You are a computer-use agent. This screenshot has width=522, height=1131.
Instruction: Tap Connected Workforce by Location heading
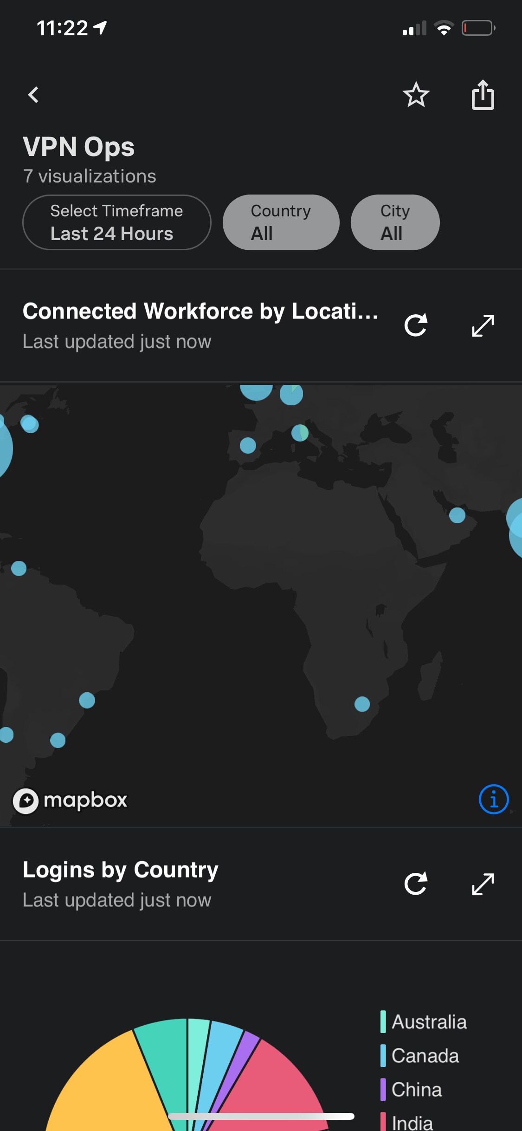(200, 311)
